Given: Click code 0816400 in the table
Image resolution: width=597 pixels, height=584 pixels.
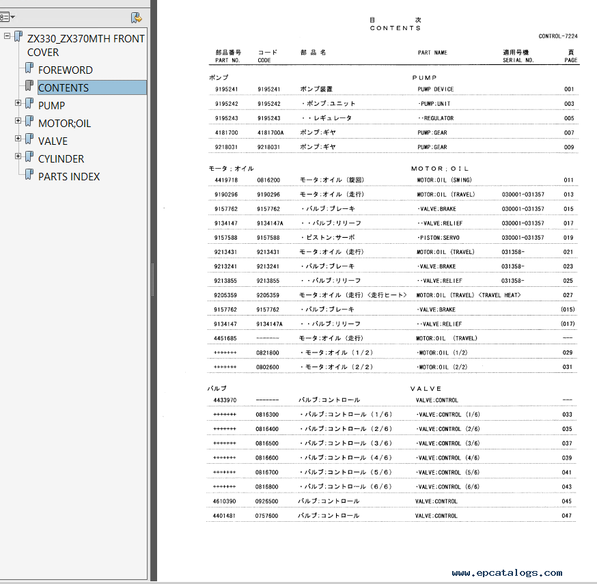Looking at the screenshot, I should point(267,429).
